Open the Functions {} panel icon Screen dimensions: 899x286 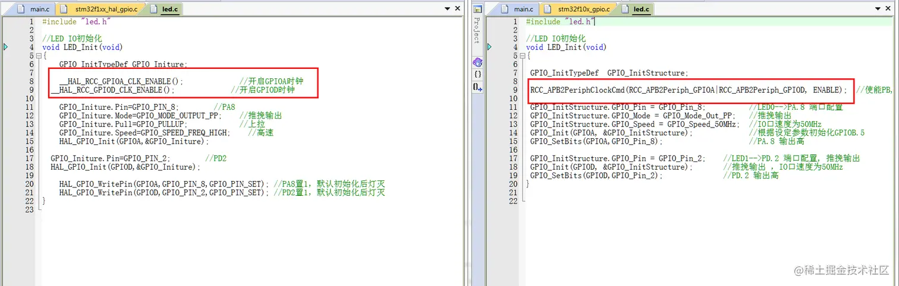(477, 75)
